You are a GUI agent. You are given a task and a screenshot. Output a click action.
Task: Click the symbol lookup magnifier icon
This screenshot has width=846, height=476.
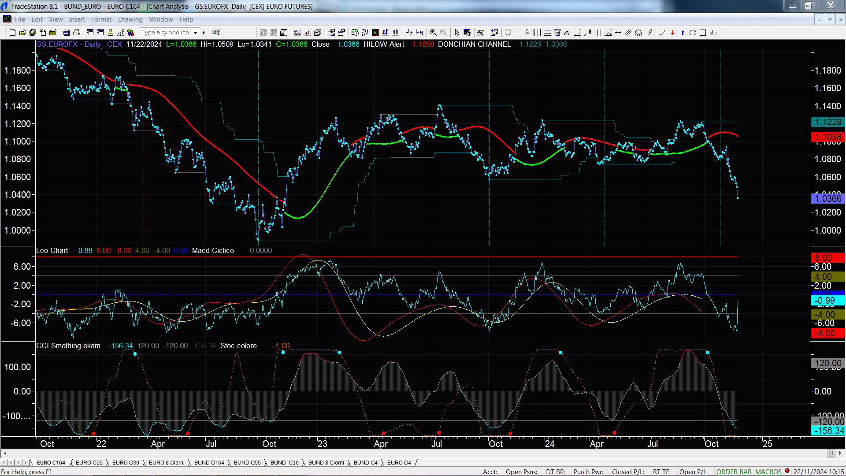(x=216, y=33)
